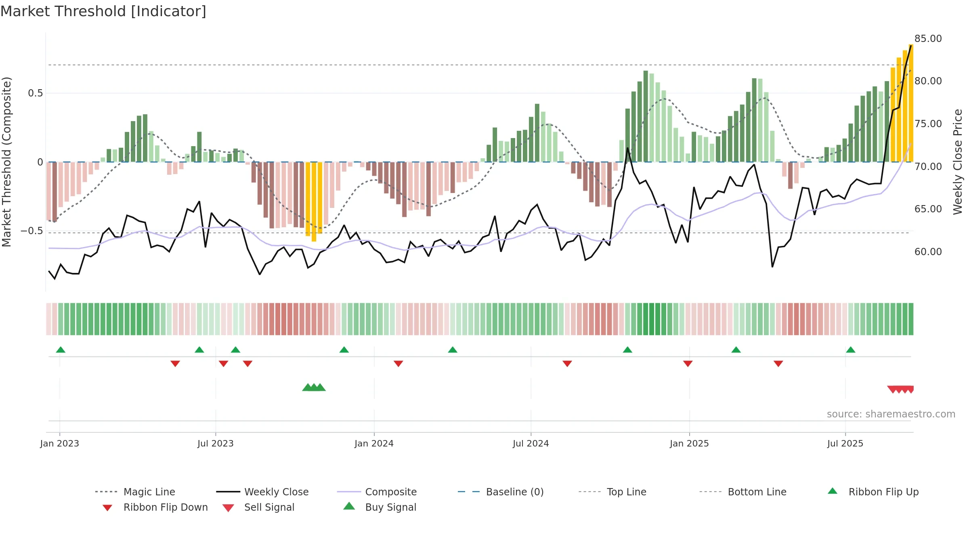Click the green triangle icon in the Buy Signal legend

(x=349, y=506)
